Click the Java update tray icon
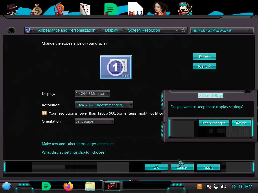Screen dimensions: 258x193 click(x=200, y=187)
